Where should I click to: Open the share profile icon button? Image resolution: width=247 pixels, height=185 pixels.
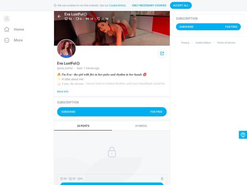(162, 53)
